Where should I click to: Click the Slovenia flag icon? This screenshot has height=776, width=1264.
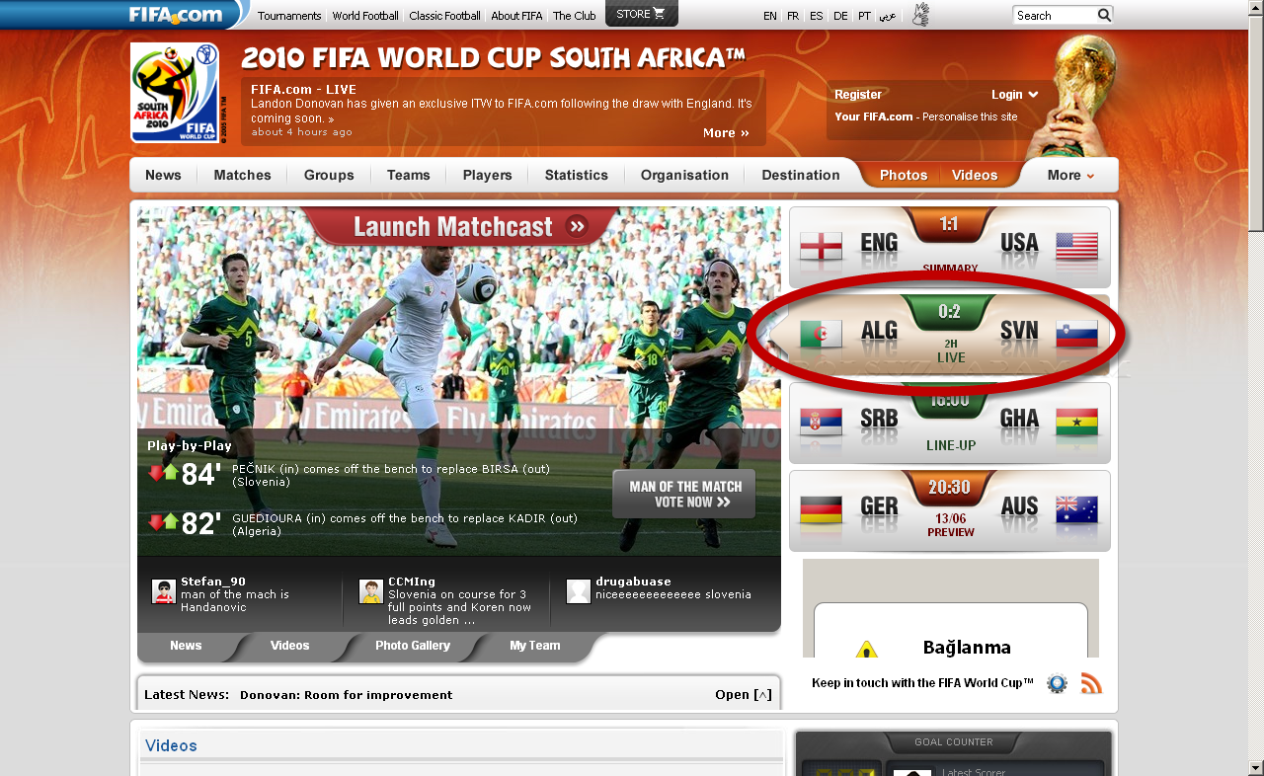[x=1076, y=334]
